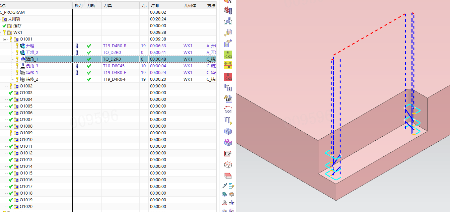Click the red 壁 -0.03 icon
The width and height of the screenshot is (450, 212).
coord(228,77)
